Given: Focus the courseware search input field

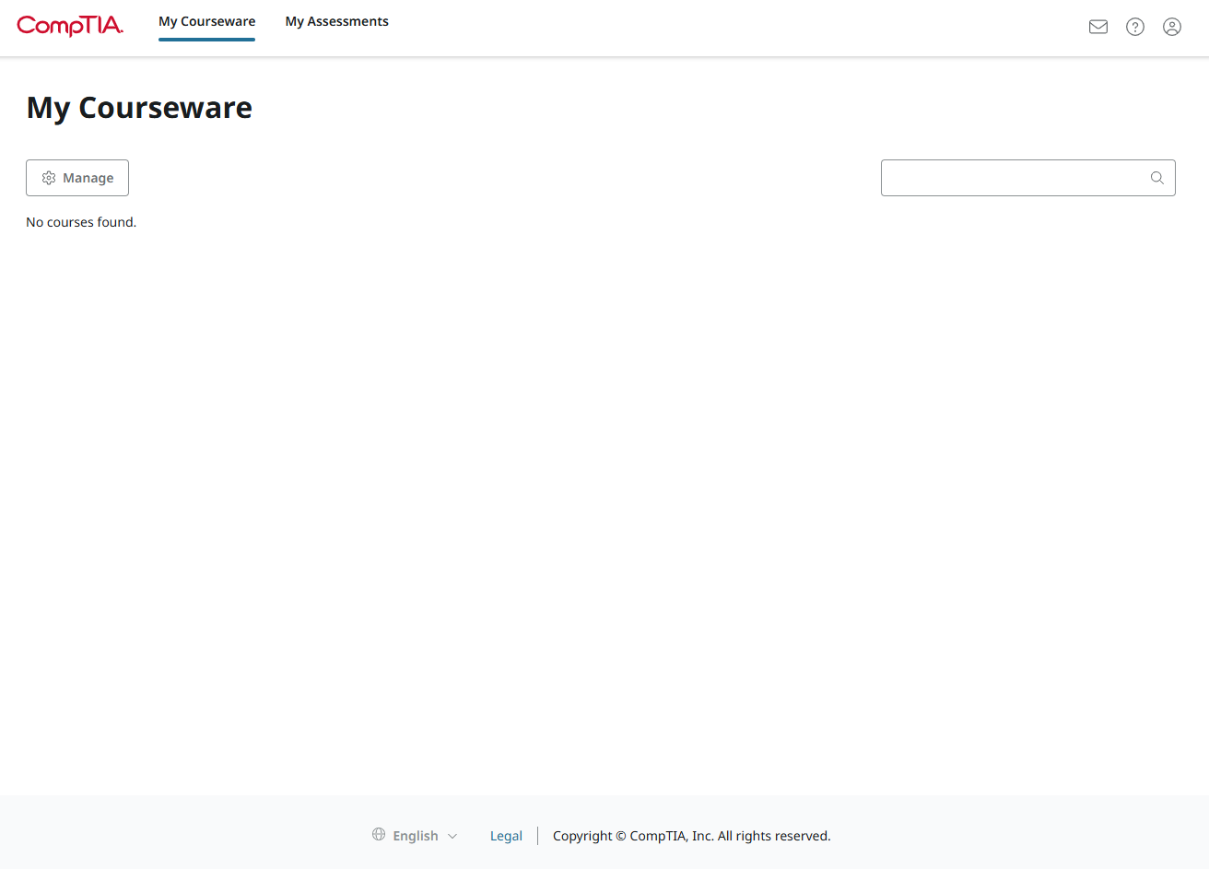Looking at the screenshot, I should click(x=1014, y=178).
